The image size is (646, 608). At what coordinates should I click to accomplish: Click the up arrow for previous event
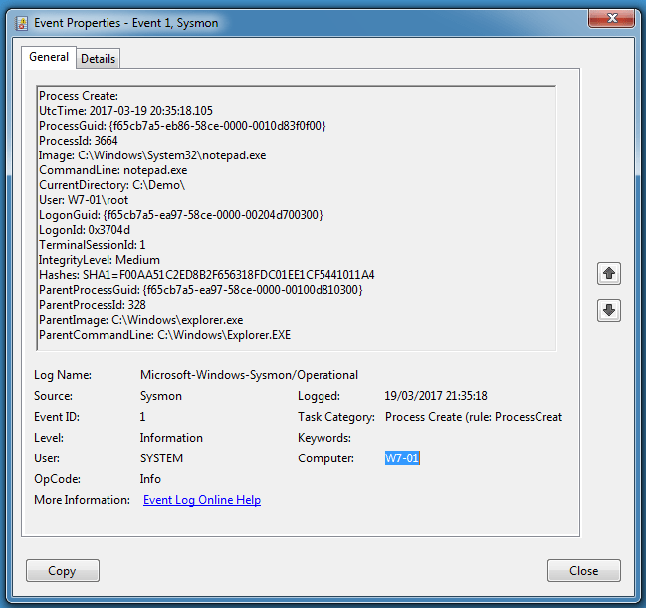[x=609, y=273]
